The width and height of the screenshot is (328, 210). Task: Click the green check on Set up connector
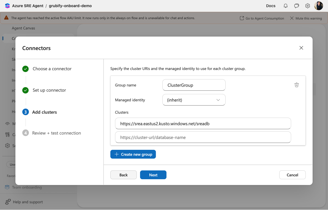(x=26, y=90)
